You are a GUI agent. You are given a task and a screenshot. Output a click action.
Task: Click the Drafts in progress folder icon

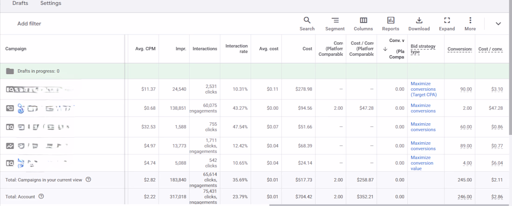pos(10,71)
